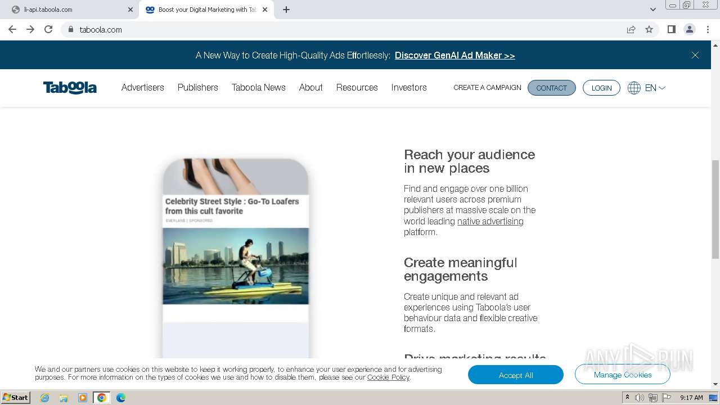720x405 pixels.
Task: Open the native advertising link
Action: [x=490, y=221]
